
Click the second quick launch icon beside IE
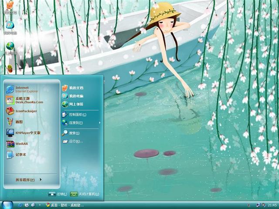pyautogui.click(x=27, y=205)
